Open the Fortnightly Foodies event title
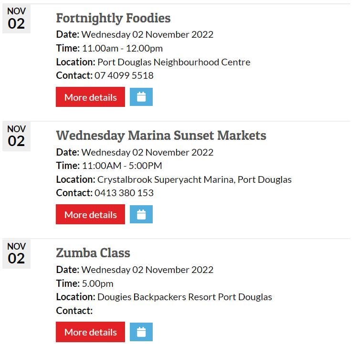 tap(113, 18)
